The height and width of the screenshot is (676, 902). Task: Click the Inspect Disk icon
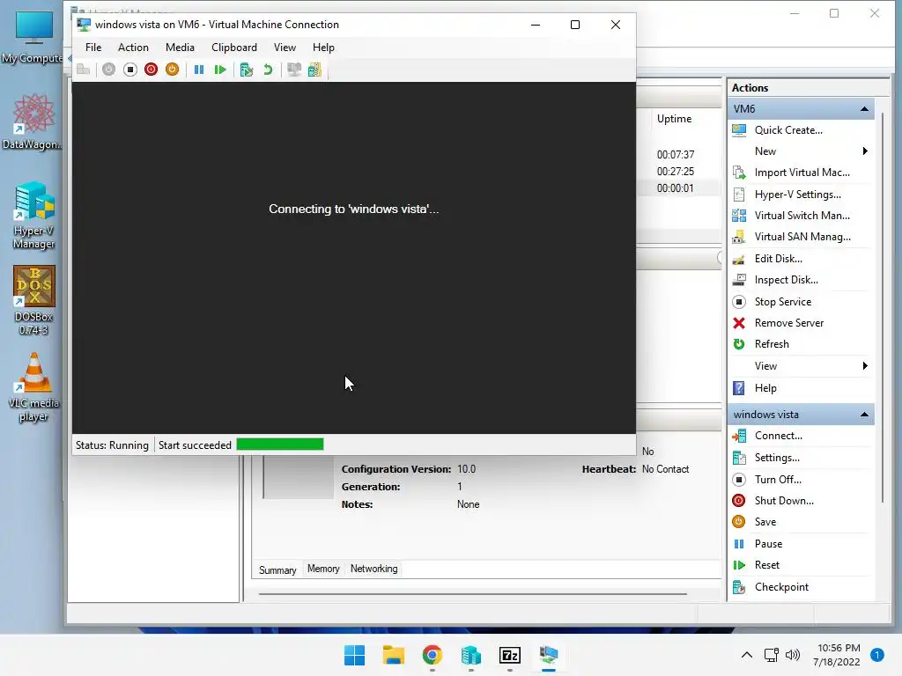click(739, 280)
